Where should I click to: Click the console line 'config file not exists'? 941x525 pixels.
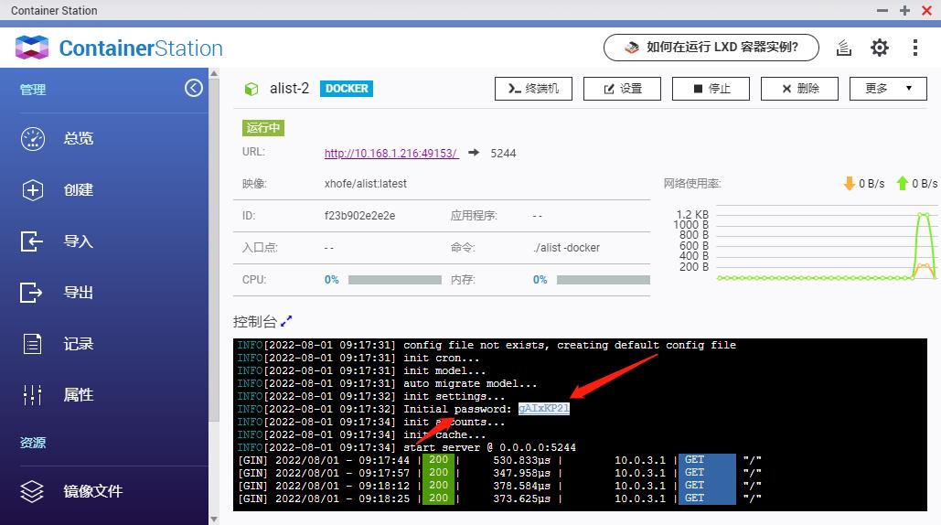[487, 345]
